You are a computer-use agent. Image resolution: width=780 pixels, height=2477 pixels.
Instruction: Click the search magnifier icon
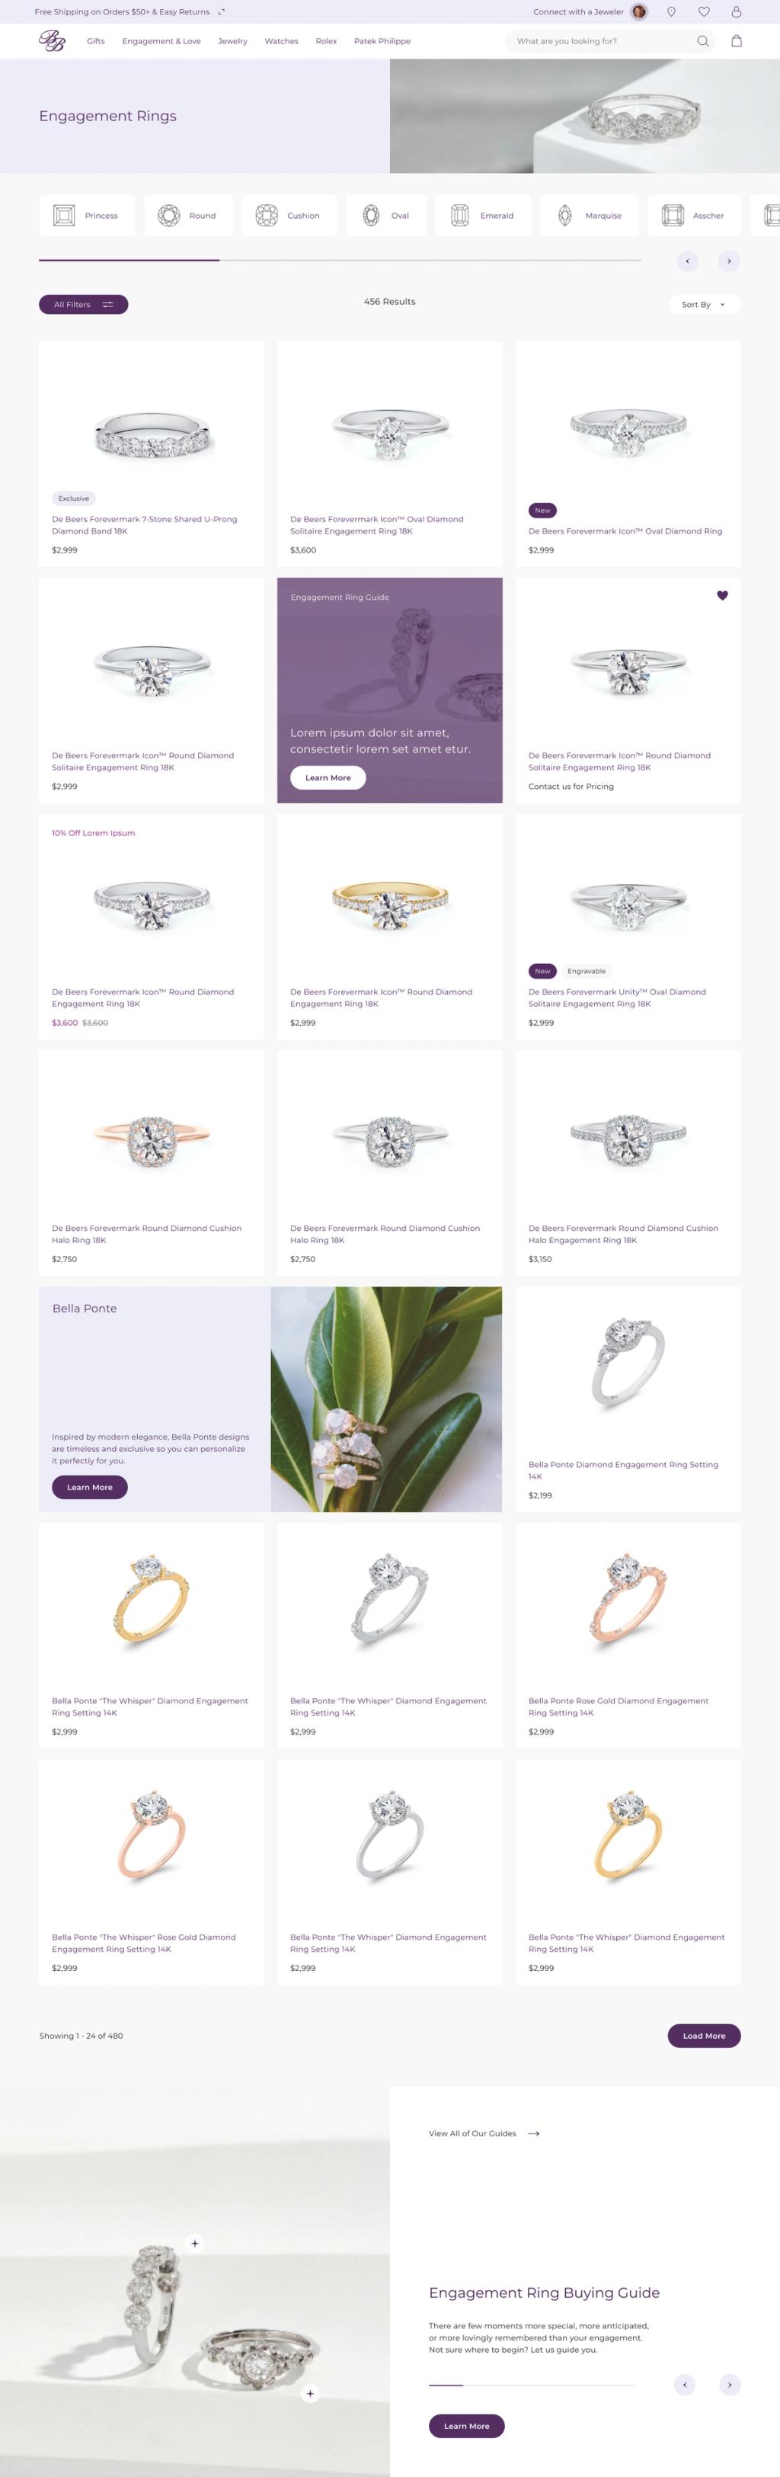(703, 41)
